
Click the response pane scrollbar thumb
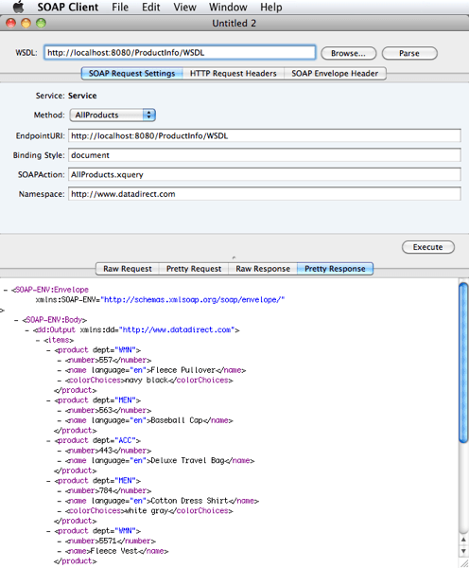[463, 363]
